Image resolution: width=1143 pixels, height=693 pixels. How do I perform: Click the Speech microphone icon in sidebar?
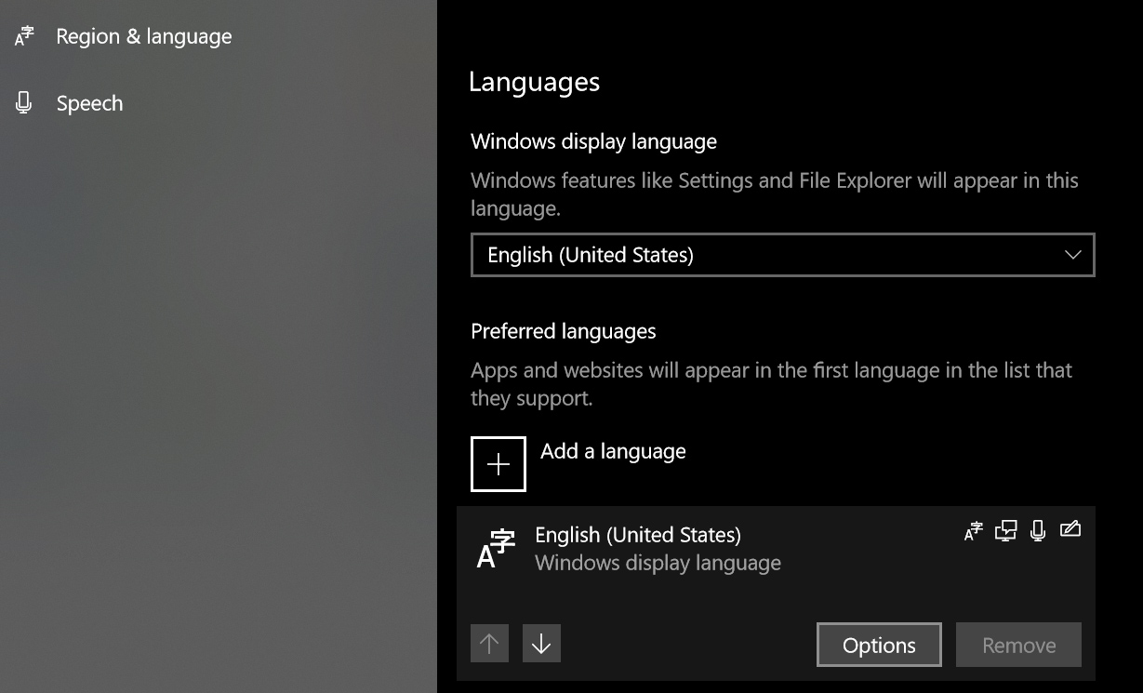(24, 103)
